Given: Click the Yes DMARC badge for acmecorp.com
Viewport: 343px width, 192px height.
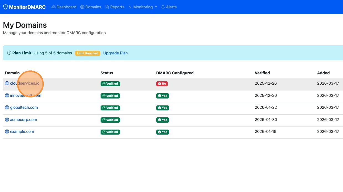Looking at the screenshot, I should point(163,120).
